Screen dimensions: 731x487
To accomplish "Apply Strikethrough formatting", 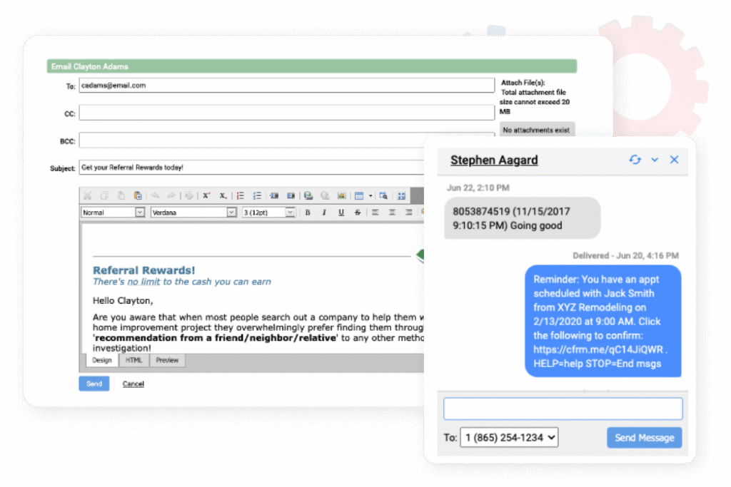I will [357, 212].
